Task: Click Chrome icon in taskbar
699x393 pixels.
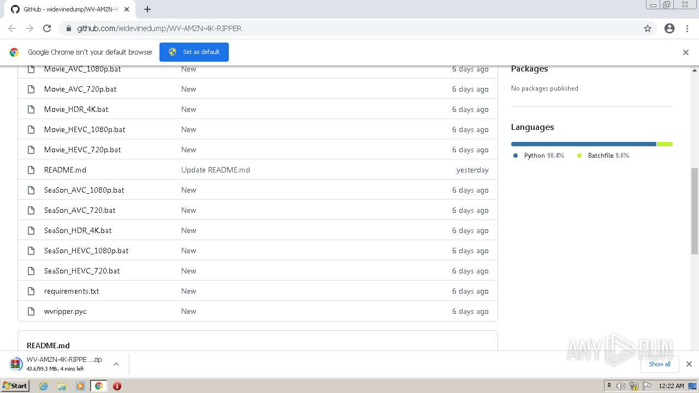Action: (x=98, y=386)
